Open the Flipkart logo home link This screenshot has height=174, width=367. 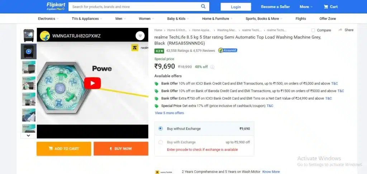56,6
